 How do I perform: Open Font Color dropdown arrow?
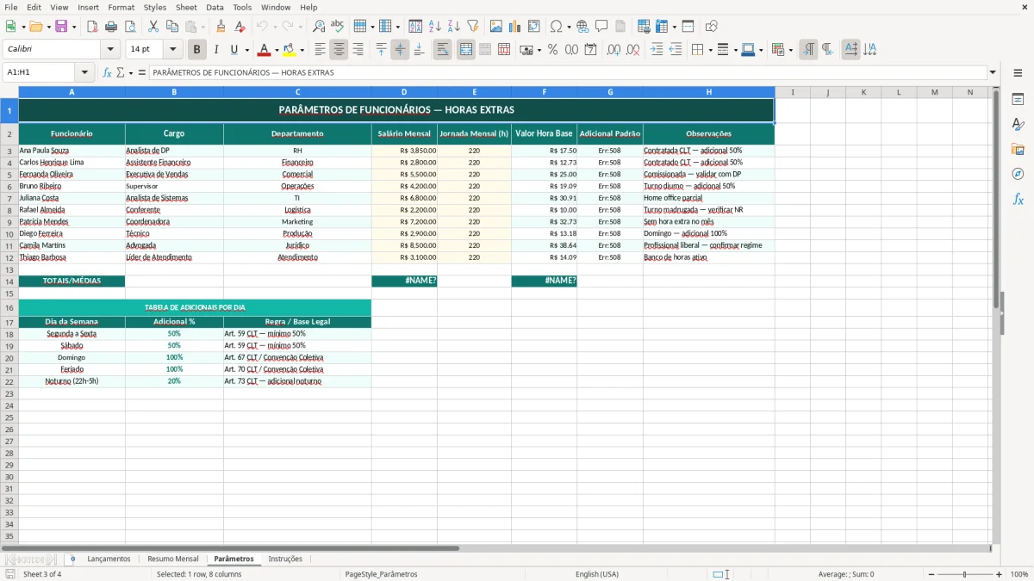pyautogui.click(x=277, y=50)
